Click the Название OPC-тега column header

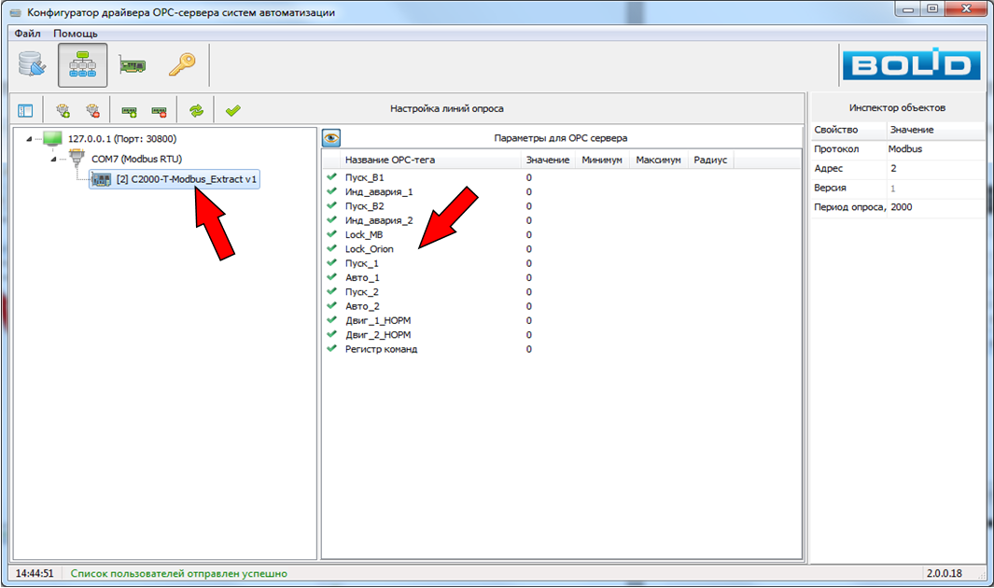coord(389,160)
